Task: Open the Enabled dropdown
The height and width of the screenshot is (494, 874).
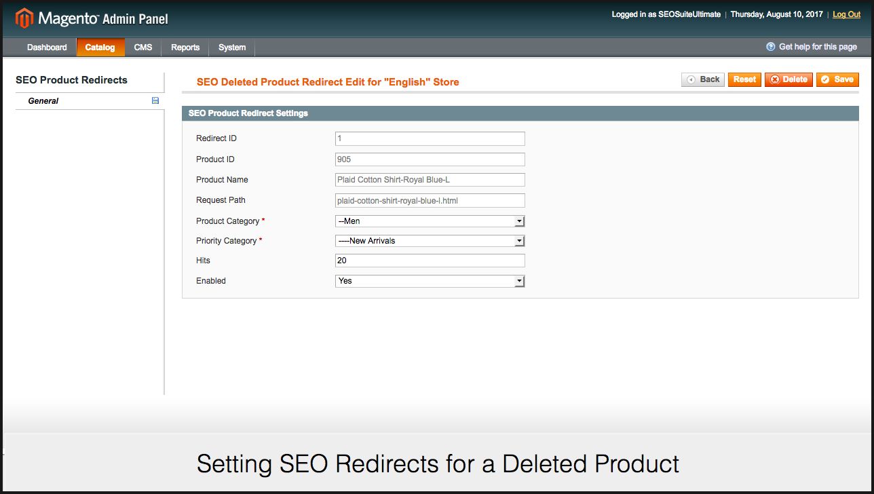Action: coord(430,281)
